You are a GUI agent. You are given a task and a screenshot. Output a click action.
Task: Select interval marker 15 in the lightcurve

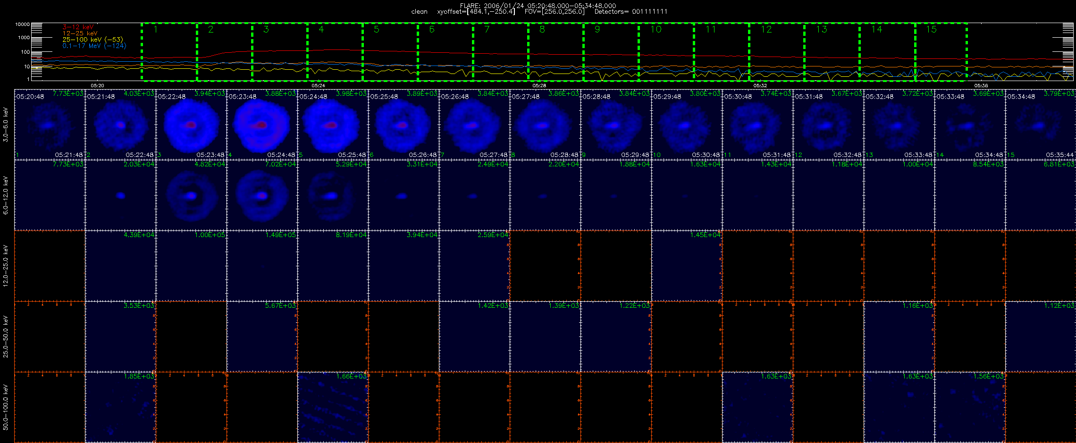pyautogui.click(x=931, y=30)
